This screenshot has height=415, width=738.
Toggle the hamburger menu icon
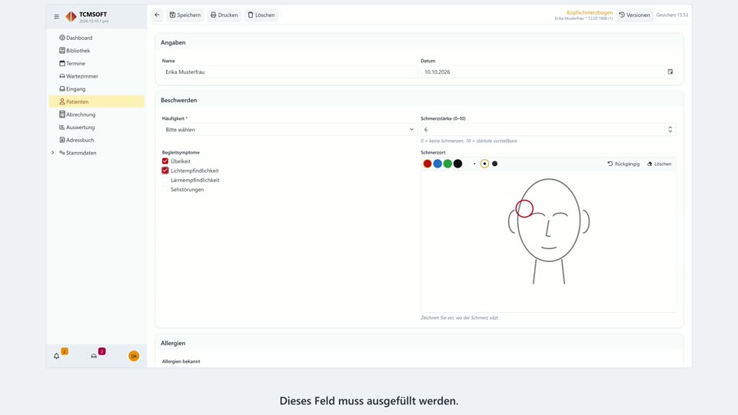(56, 16)
